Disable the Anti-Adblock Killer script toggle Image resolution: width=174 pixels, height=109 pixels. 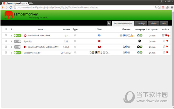(17, 35)
